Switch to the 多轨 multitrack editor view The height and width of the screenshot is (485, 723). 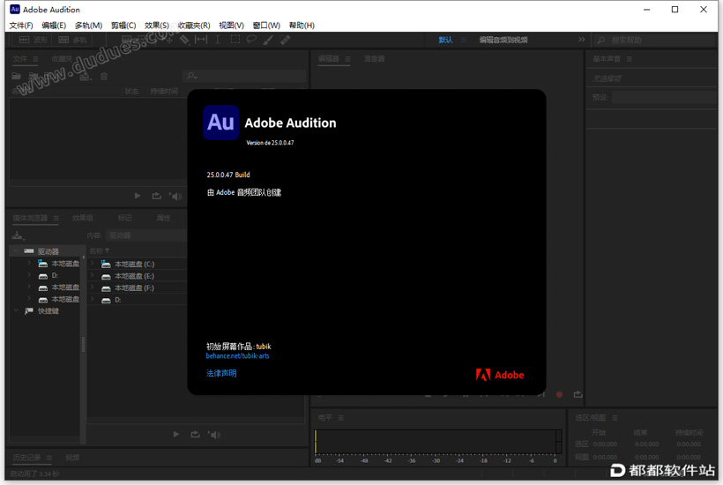[x=73, y=40]
